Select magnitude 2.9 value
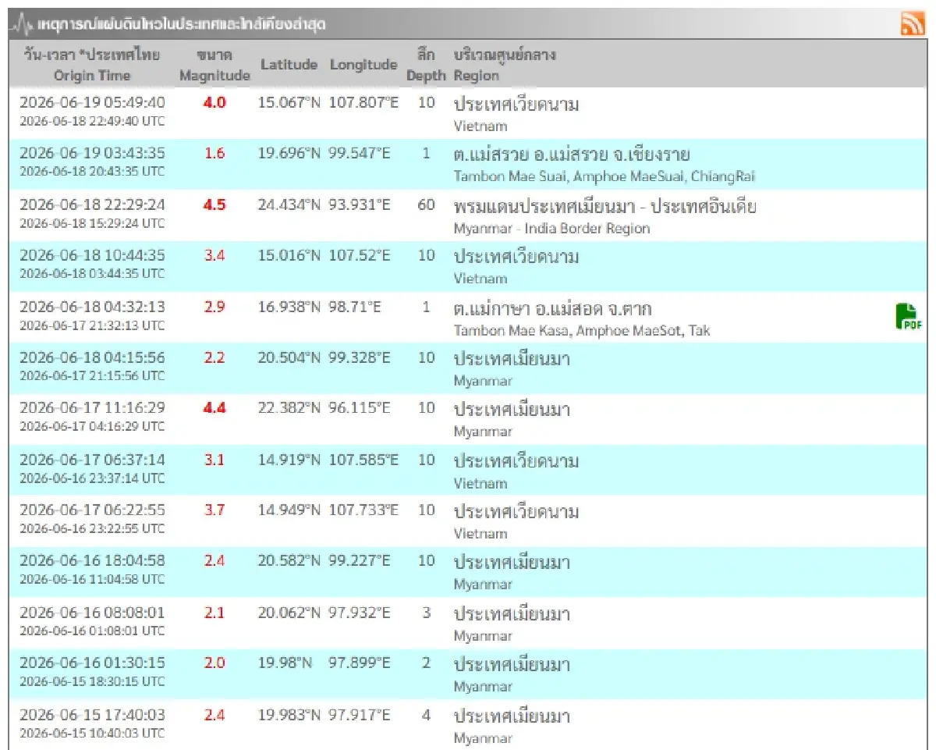The height and width of the screenshot is (750, 936). click(x=214, y=307)
